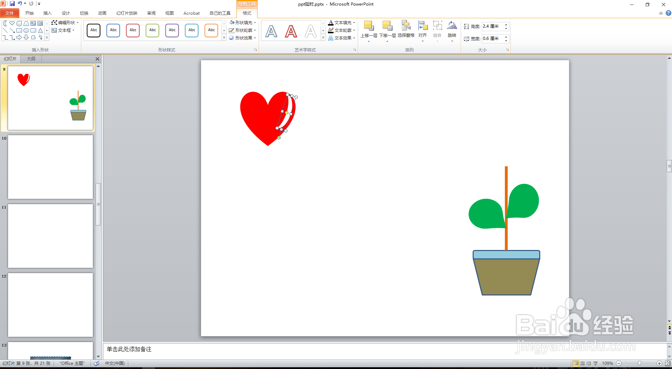Switch to Slide Sorter view in status bar
Screen dimensions: 672x369
click(582, 363)
